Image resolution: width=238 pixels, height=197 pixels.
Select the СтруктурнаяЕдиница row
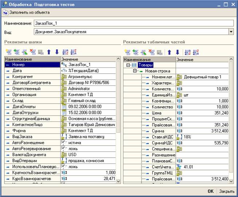click(x=60, y=119)
